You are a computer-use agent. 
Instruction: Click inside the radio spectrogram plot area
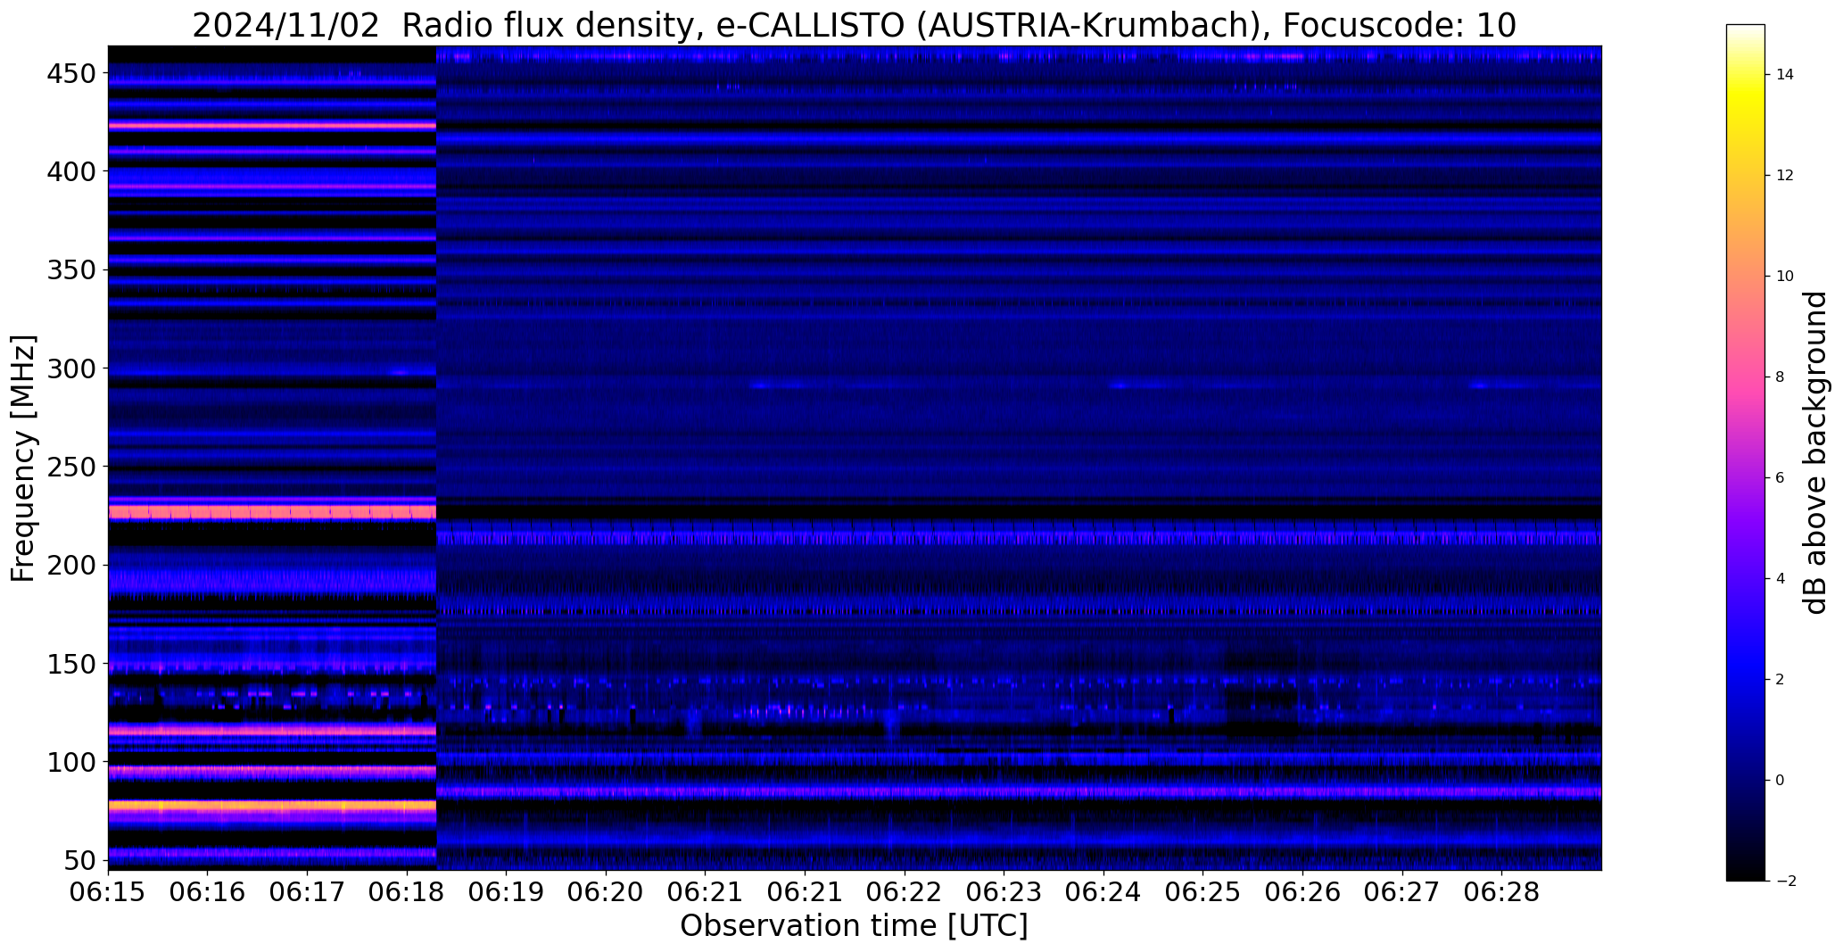point(855,458)
